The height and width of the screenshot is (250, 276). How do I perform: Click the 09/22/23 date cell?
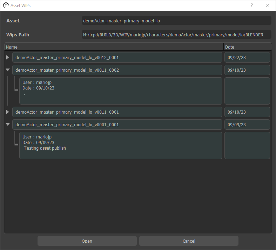(x=247, y=57)
